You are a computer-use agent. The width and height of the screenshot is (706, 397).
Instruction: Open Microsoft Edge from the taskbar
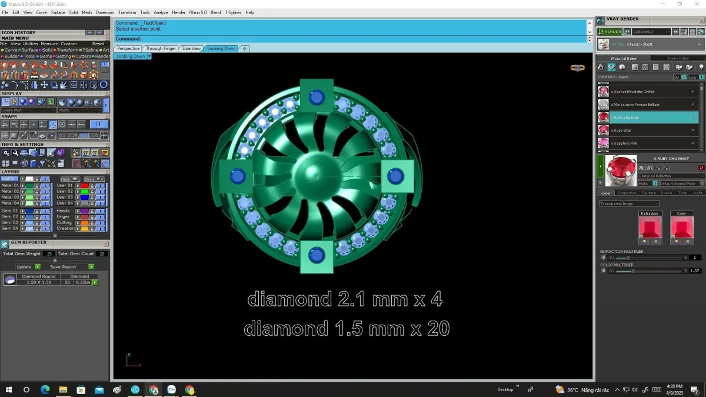tap(45, 389)
